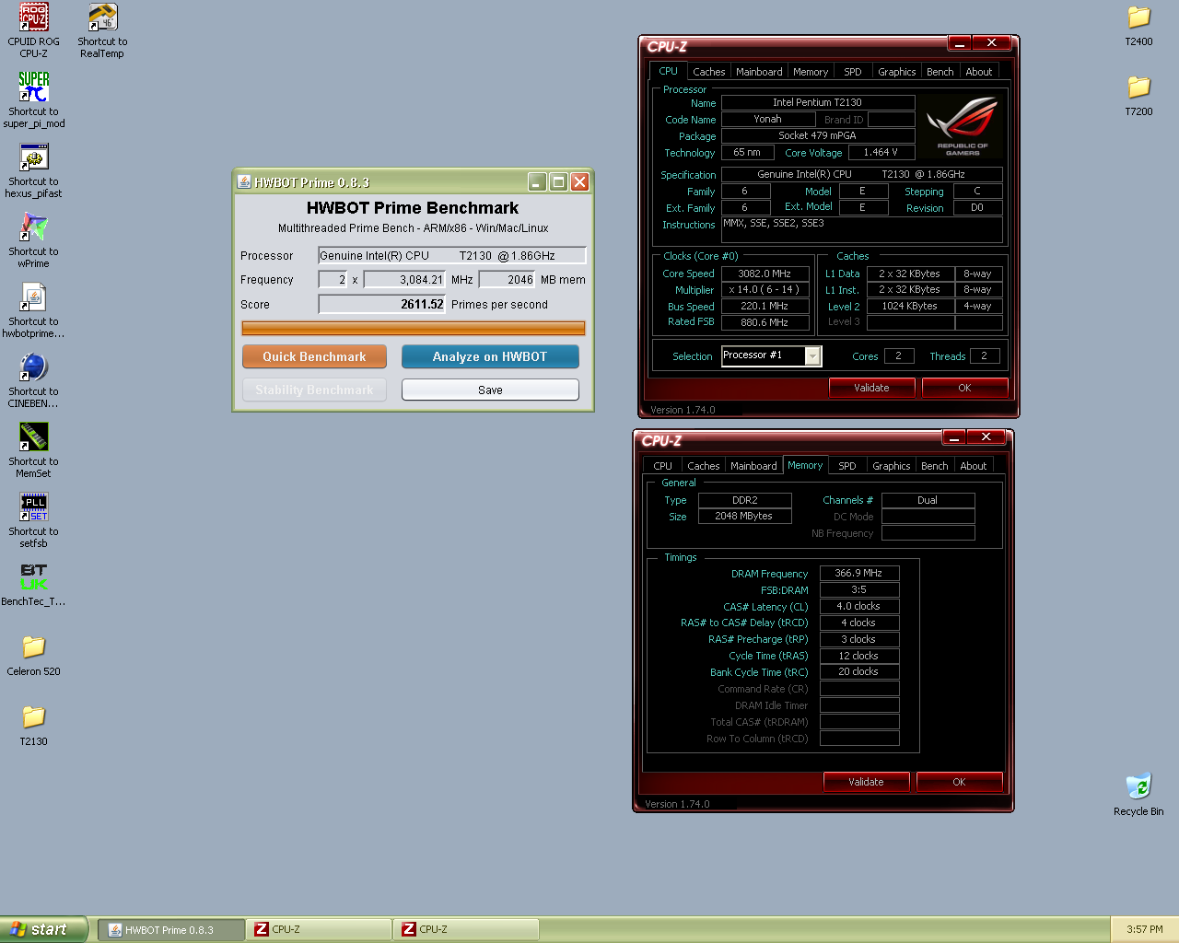Open the hwbotprime shortcut icon
Screen dimensions: 1179x943
(x=34, y=297)
